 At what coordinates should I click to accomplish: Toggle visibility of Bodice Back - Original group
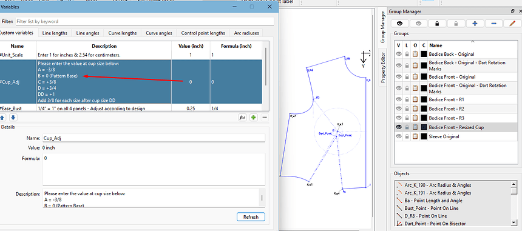click(399, 54)
